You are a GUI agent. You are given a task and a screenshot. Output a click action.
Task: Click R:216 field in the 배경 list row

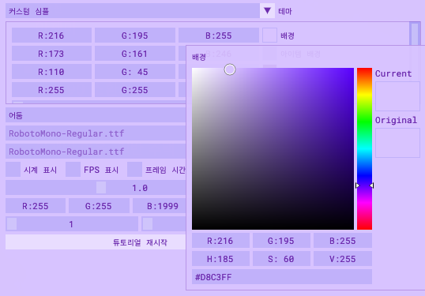51,36
